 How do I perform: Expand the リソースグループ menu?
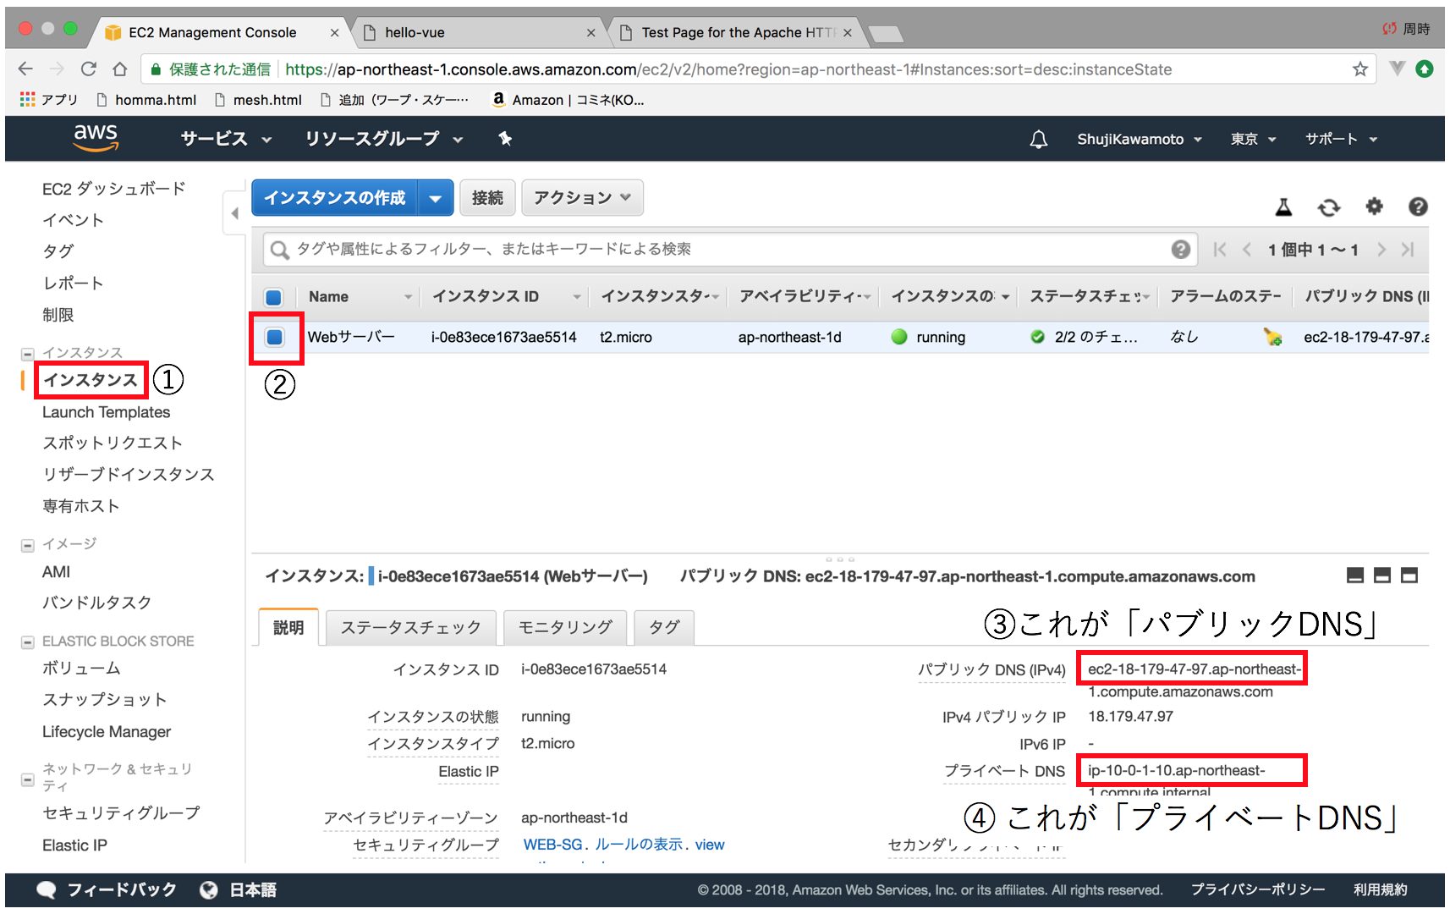(x=384, y=139)
